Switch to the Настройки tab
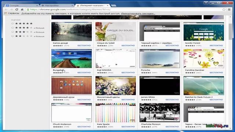The width and height of the screenshot is (235, 132). pyautogui.click(x=57, y=5)
